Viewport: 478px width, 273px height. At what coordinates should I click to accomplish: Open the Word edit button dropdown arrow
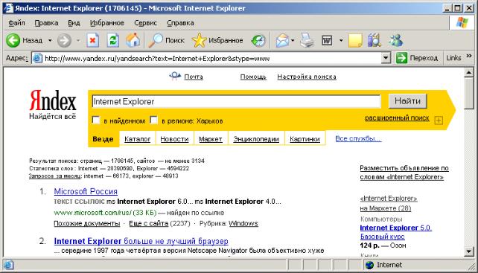click(341, 40)
